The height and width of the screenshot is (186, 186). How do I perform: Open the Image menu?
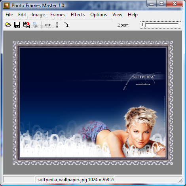click(x=38, y=15)
